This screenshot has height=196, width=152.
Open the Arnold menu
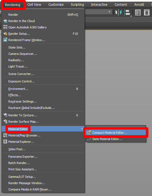139,5
